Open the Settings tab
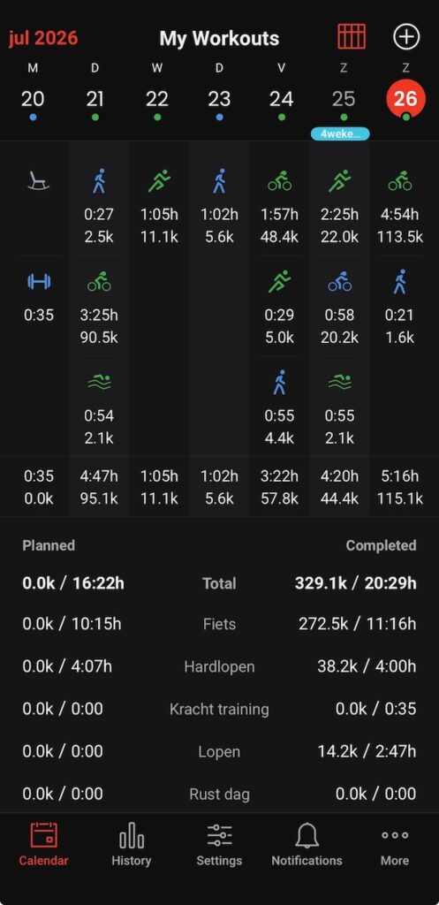 tap(219, 845)
